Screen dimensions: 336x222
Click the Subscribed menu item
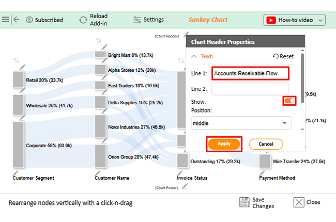pyautogui.click(x=44, y=20)
